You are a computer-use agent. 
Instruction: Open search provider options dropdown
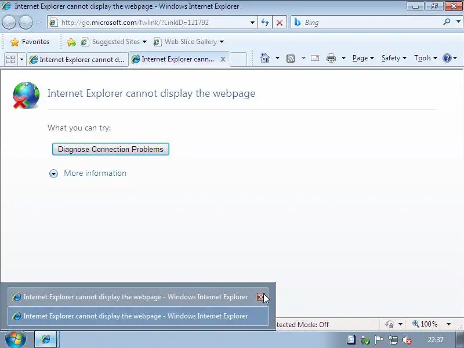point(458,22)
